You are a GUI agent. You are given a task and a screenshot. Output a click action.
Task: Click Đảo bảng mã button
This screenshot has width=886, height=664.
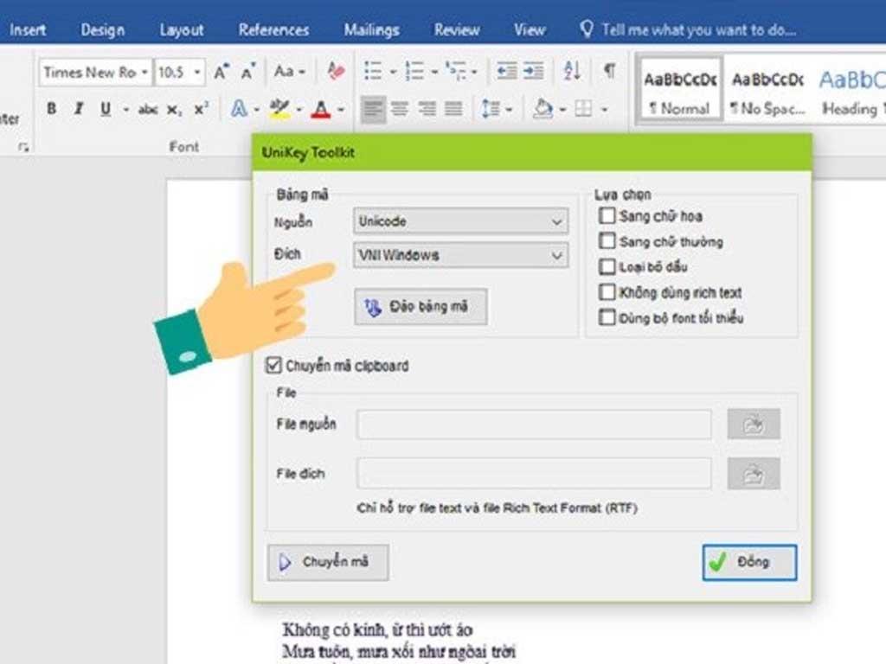click(x=421, y=307)
